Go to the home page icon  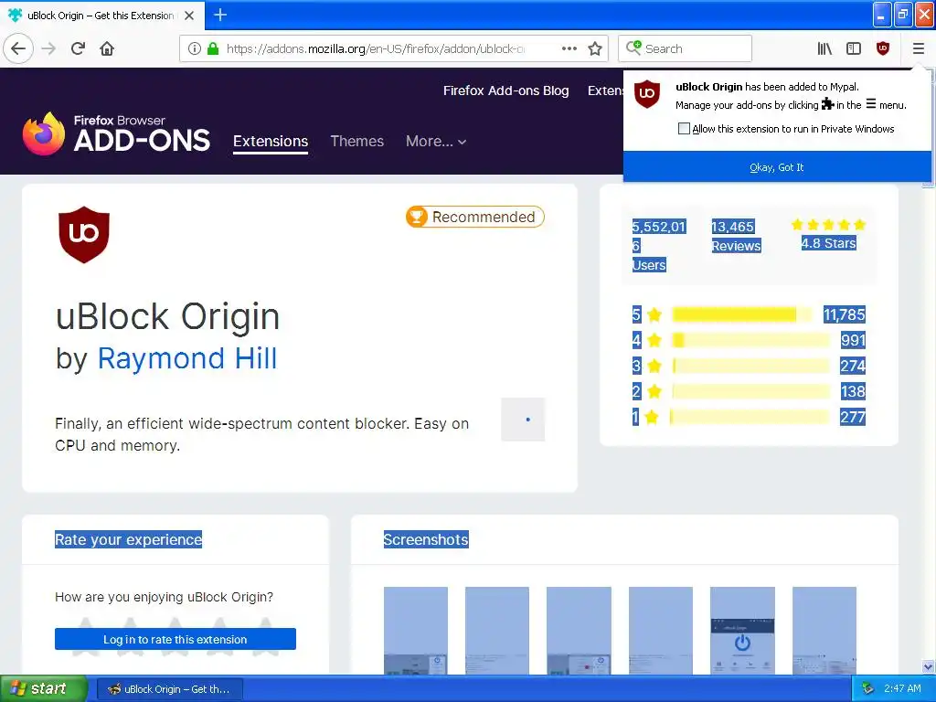(107, 48)
